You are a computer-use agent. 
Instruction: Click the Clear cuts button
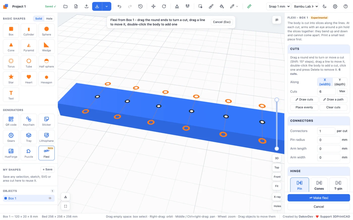pyautogui.click(x=333, y=107)
